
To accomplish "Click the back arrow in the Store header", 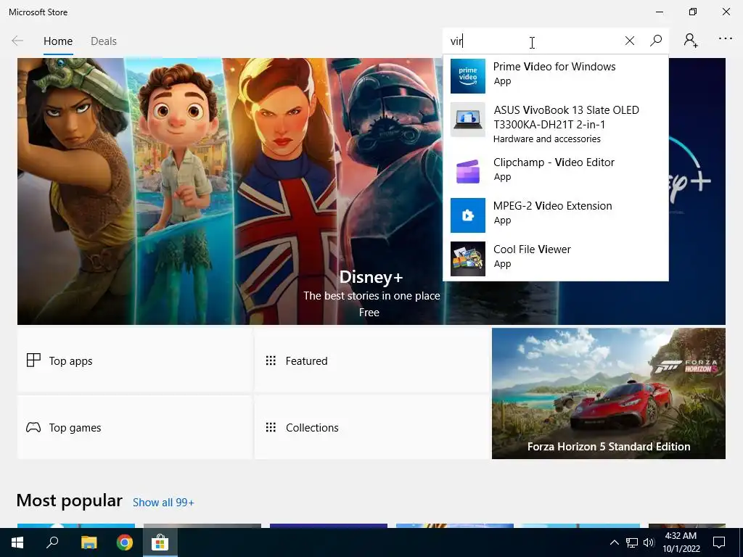I will coord(17,41).
